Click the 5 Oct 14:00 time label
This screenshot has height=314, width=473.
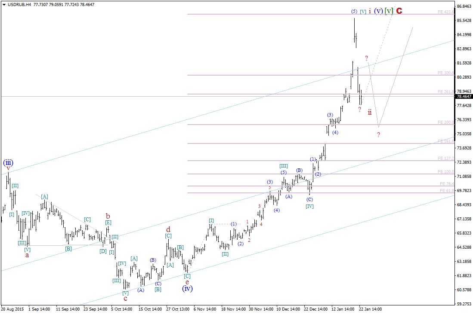[121, 309]
